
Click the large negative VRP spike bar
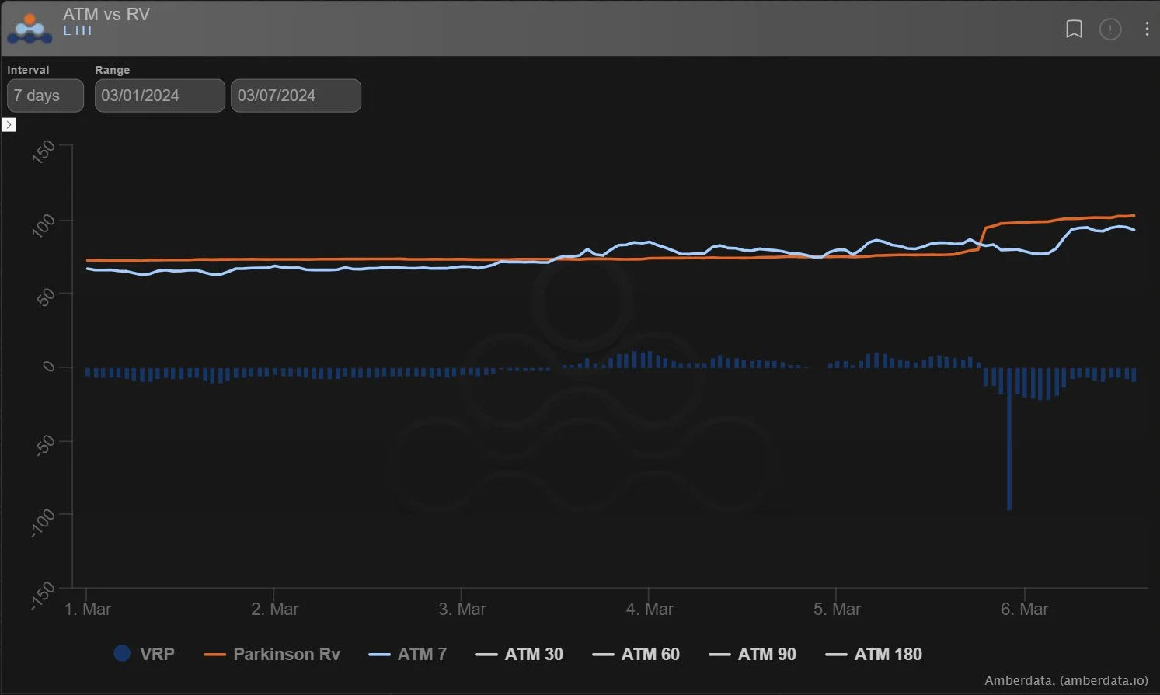click(1009, 439)
